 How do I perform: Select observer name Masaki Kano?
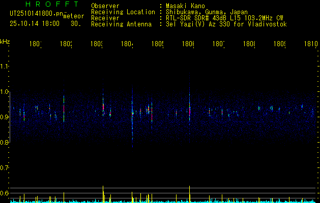tap(185, 6)
